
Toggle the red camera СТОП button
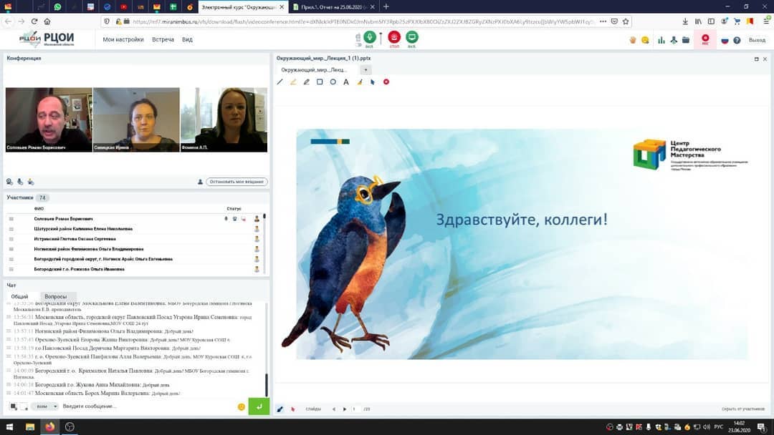394,39
